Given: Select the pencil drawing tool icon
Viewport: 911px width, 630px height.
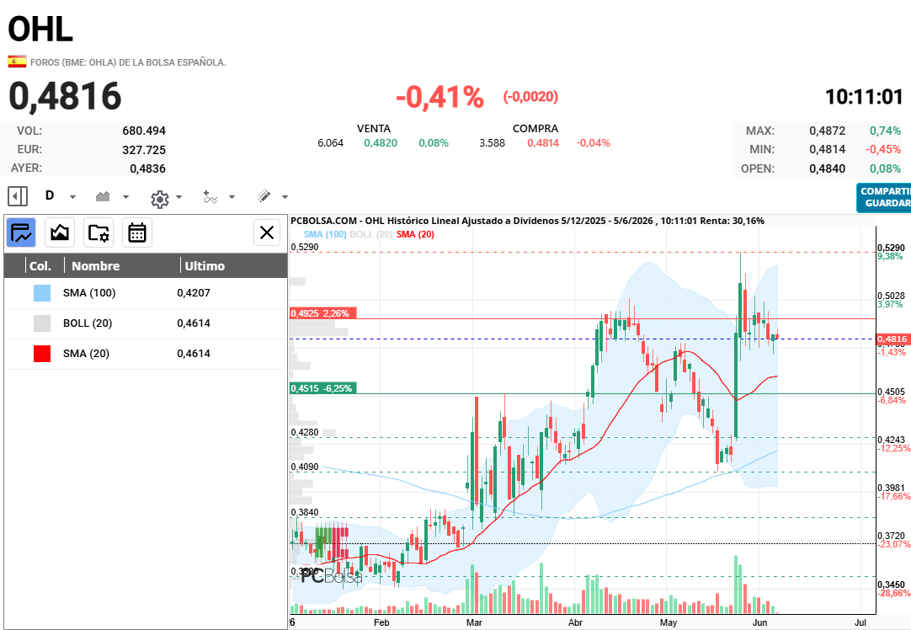Looking at the screenshot, I should (x=264, y=196).
